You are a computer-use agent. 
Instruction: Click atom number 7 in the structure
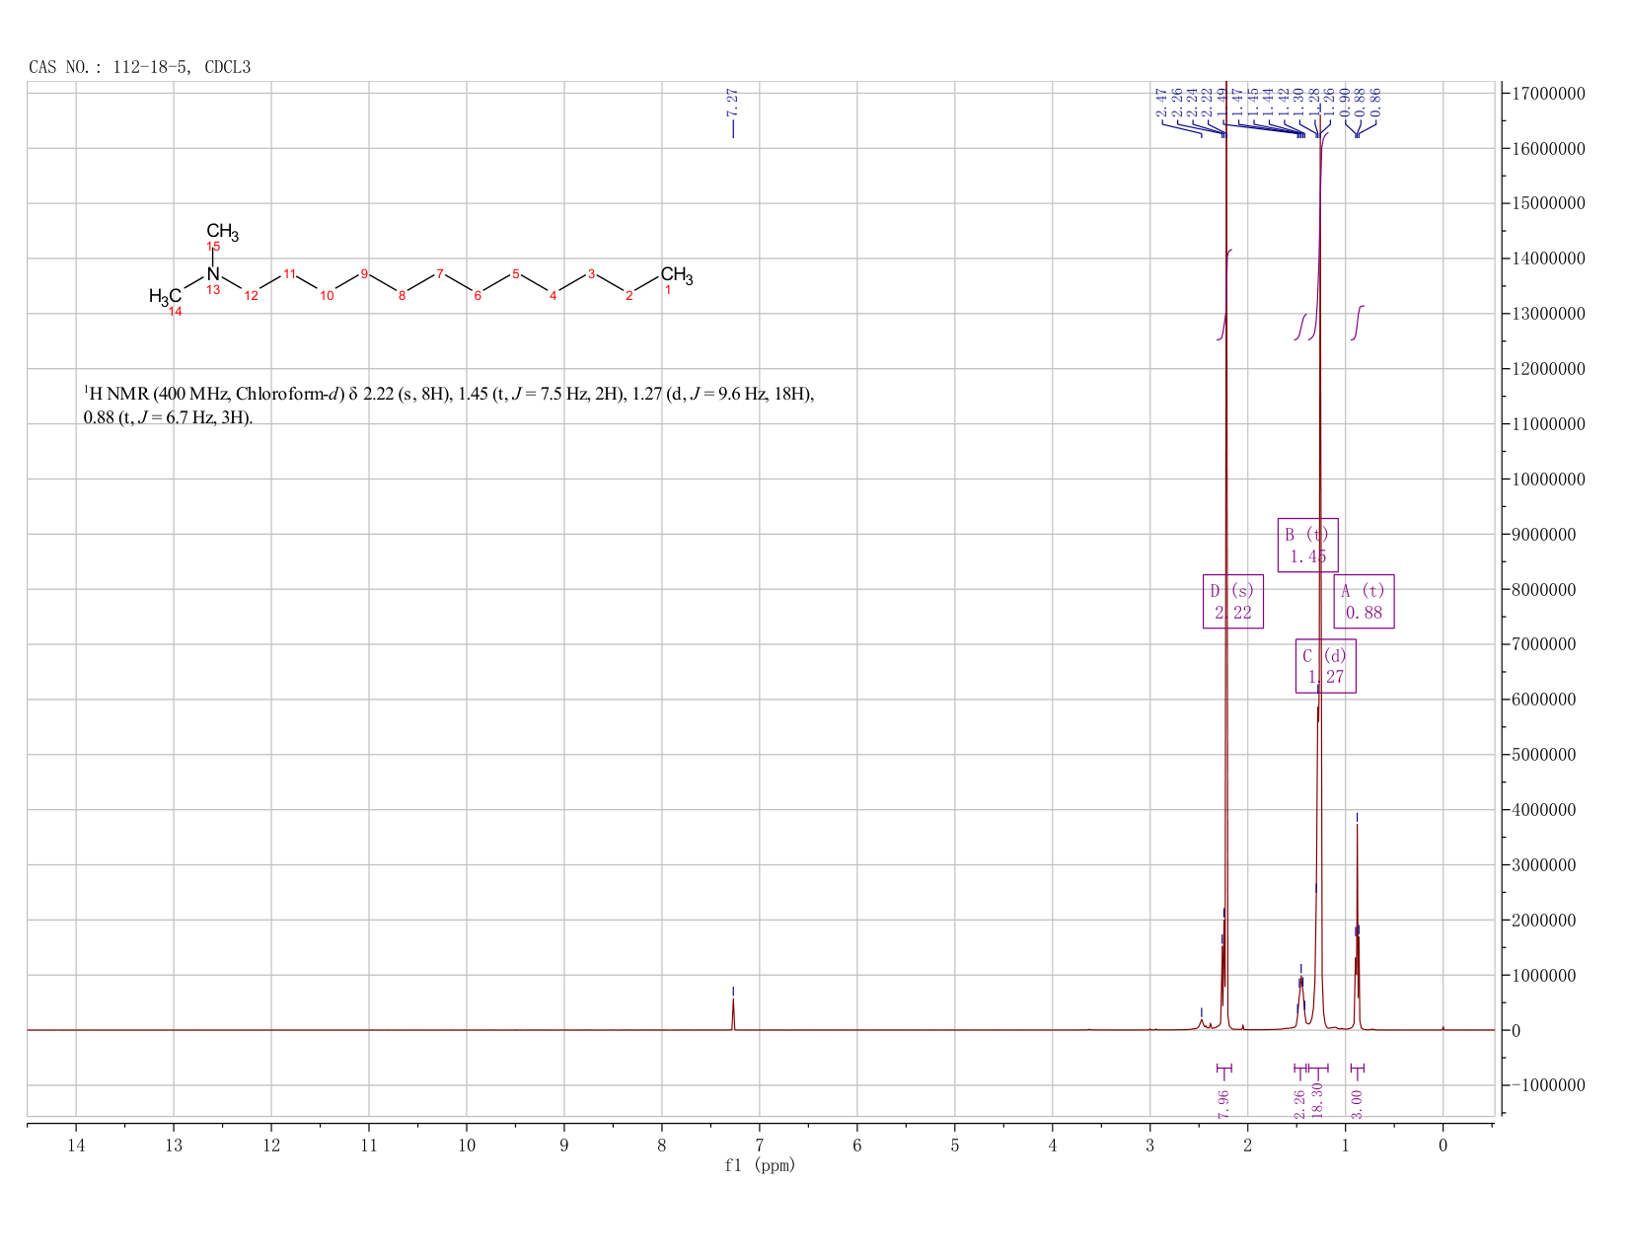coord(440,273)
